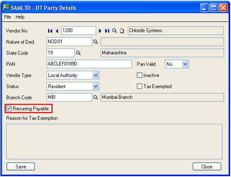Open Branch Code finder

pos(96,97)
